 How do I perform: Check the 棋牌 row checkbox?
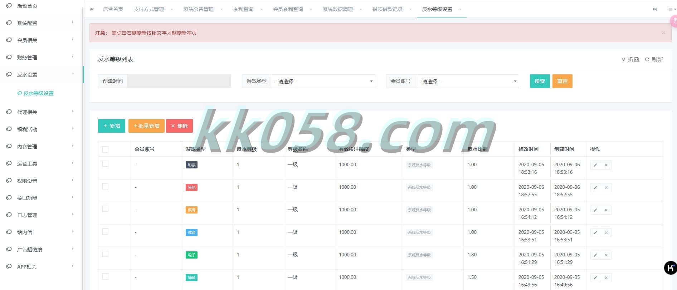point(105,209)
